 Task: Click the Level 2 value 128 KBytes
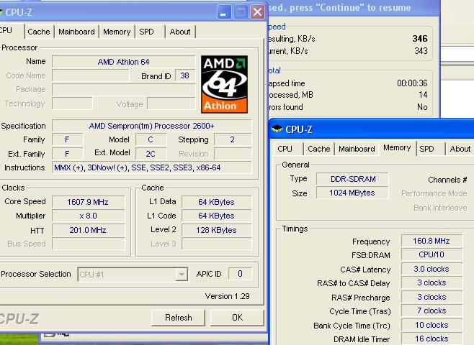click(216, 230)
